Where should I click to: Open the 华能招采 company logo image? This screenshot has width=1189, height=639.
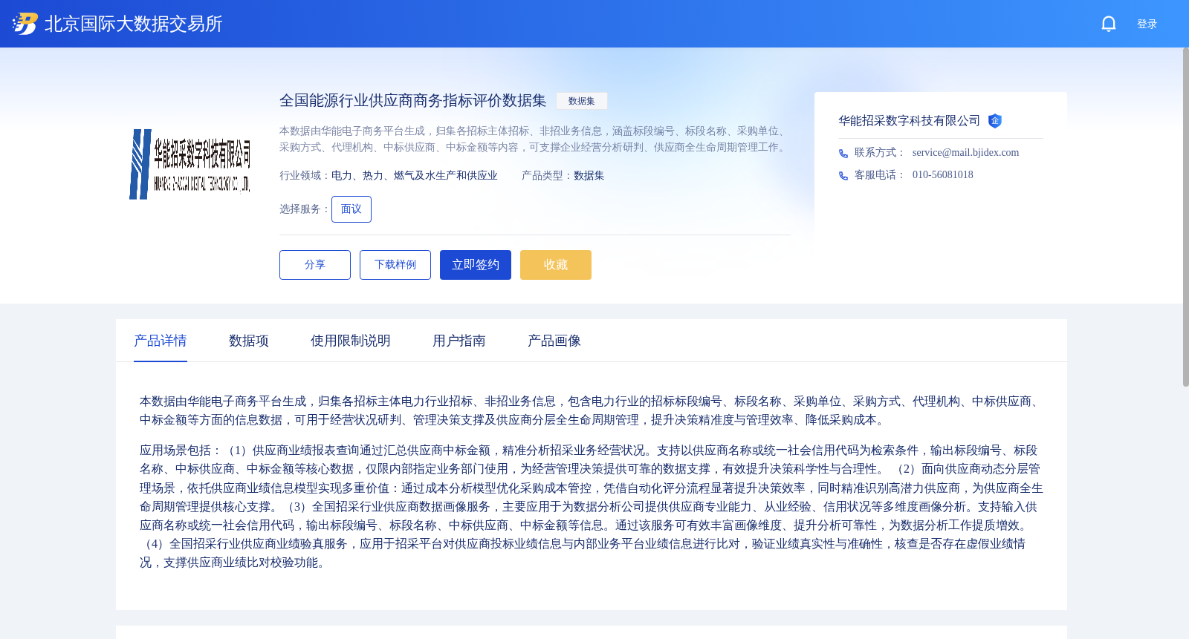coord(190,164)
